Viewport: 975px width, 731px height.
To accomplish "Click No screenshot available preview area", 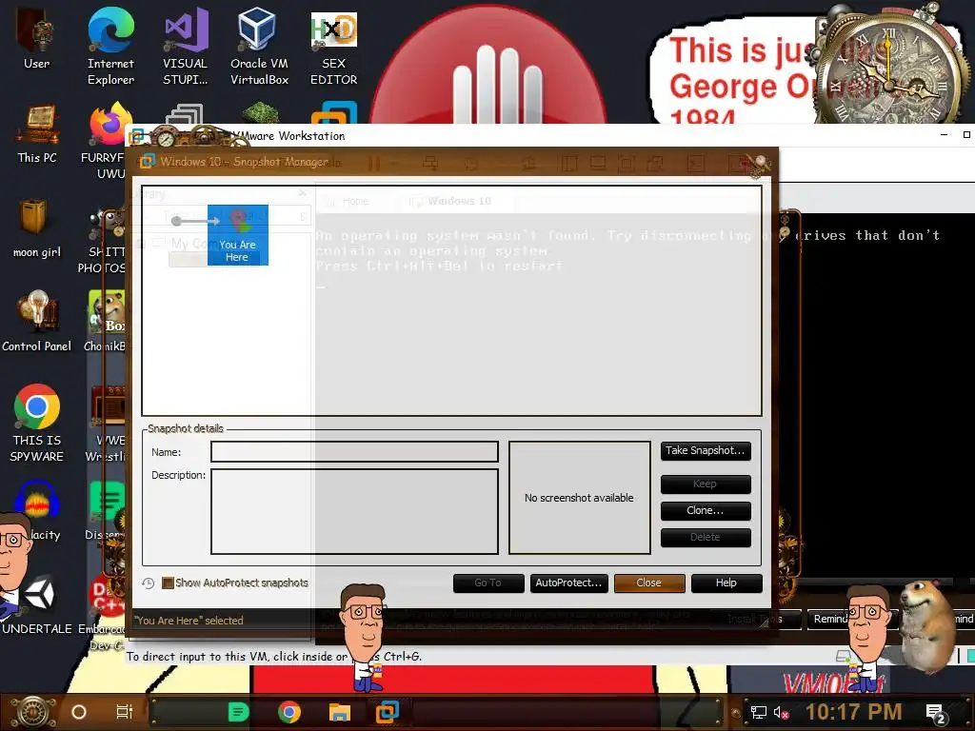I will click(x=580, y=497).
